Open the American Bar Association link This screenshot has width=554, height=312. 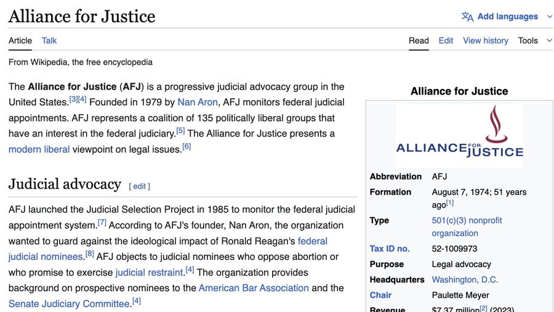[x=254, y=288]
